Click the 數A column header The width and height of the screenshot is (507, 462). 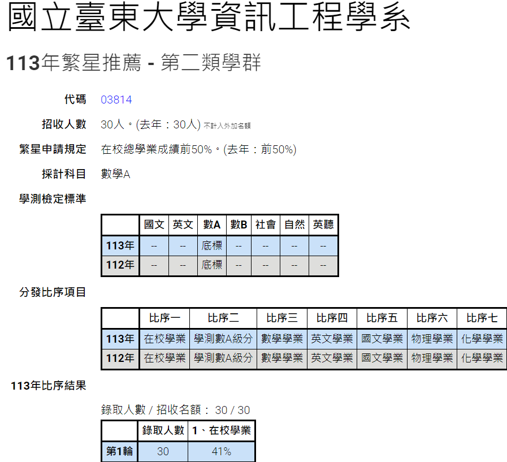(x=212, y=224)
